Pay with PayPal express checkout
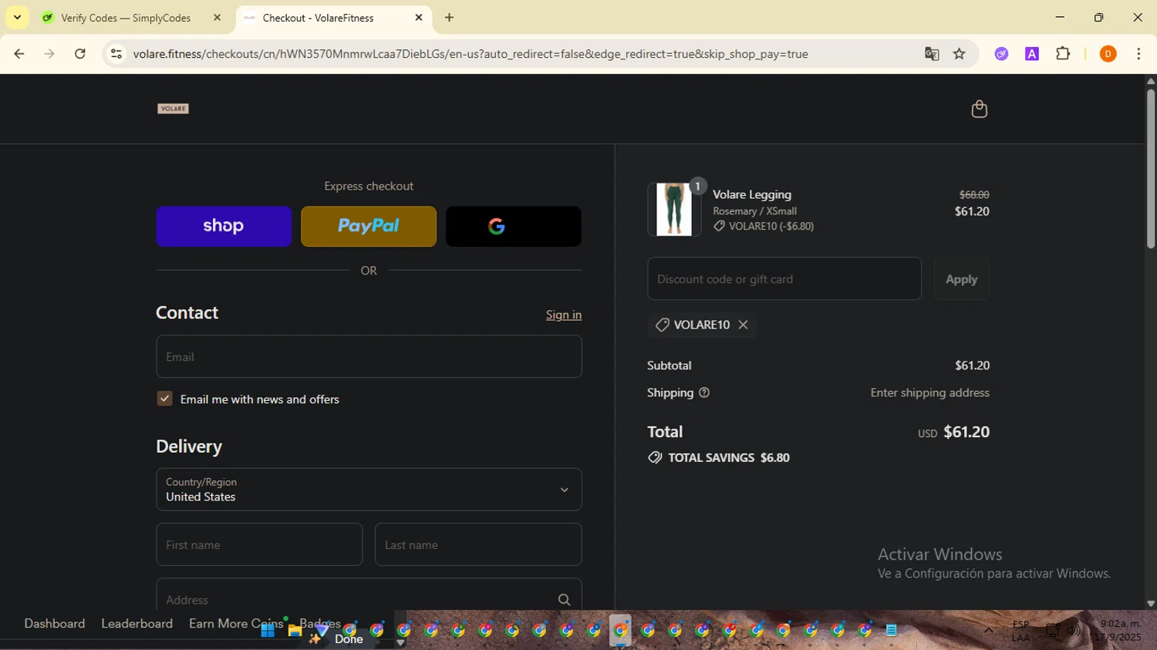 pos(369,226)
